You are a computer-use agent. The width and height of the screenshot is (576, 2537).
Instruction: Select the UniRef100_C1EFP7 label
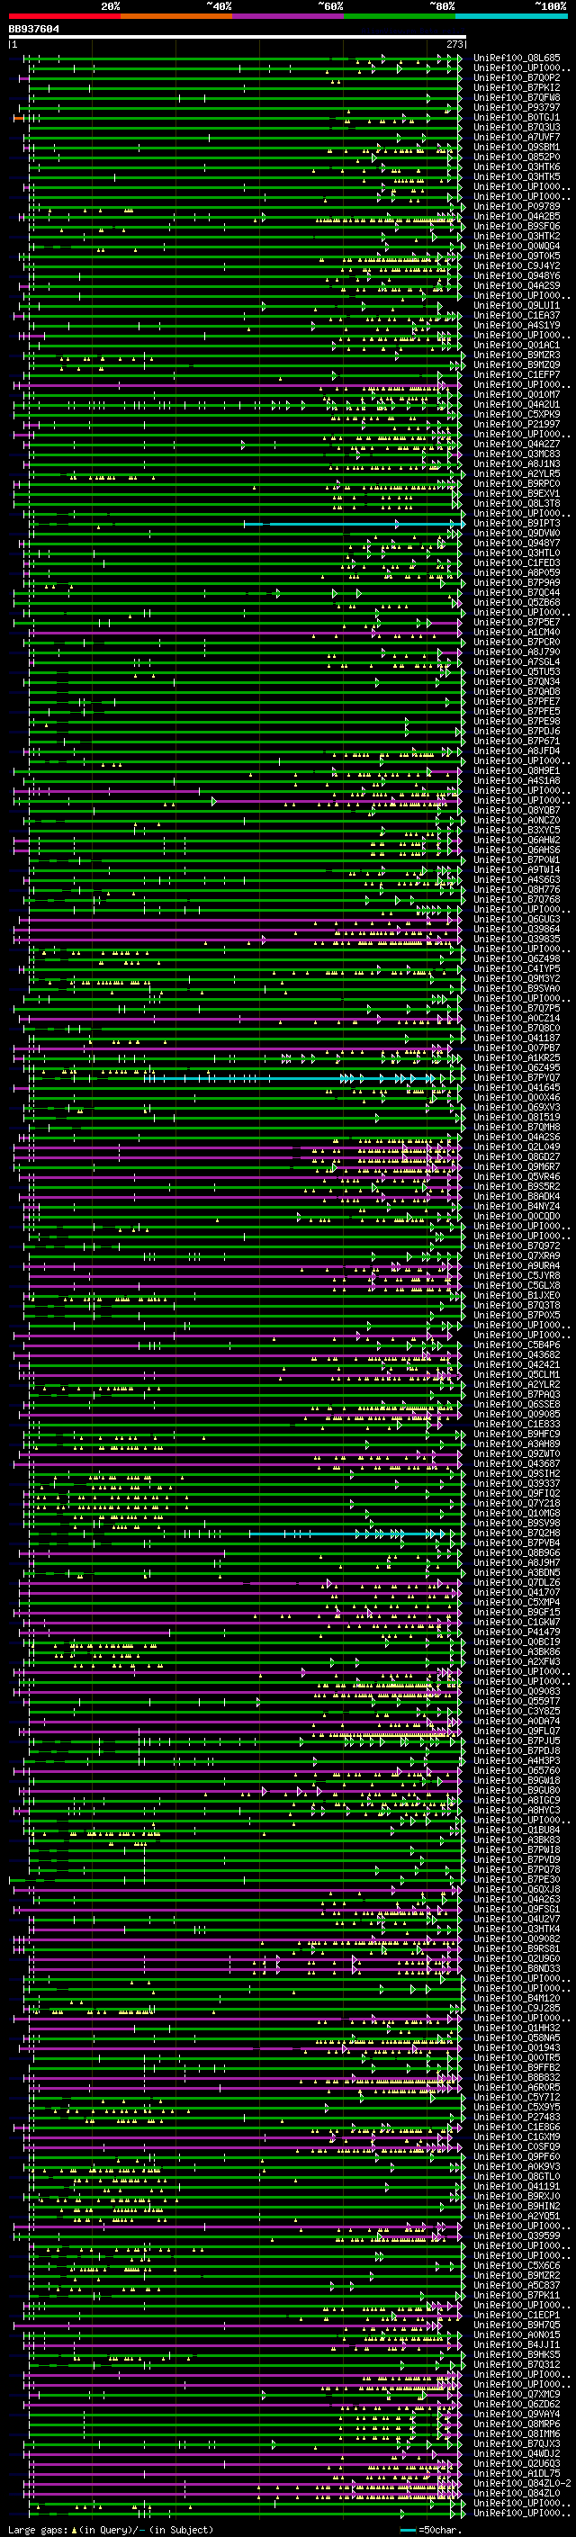click(517, 375)
